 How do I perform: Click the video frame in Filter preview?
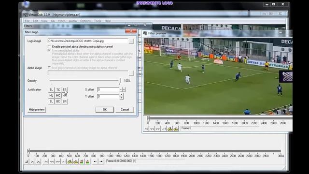coord(218,76)
